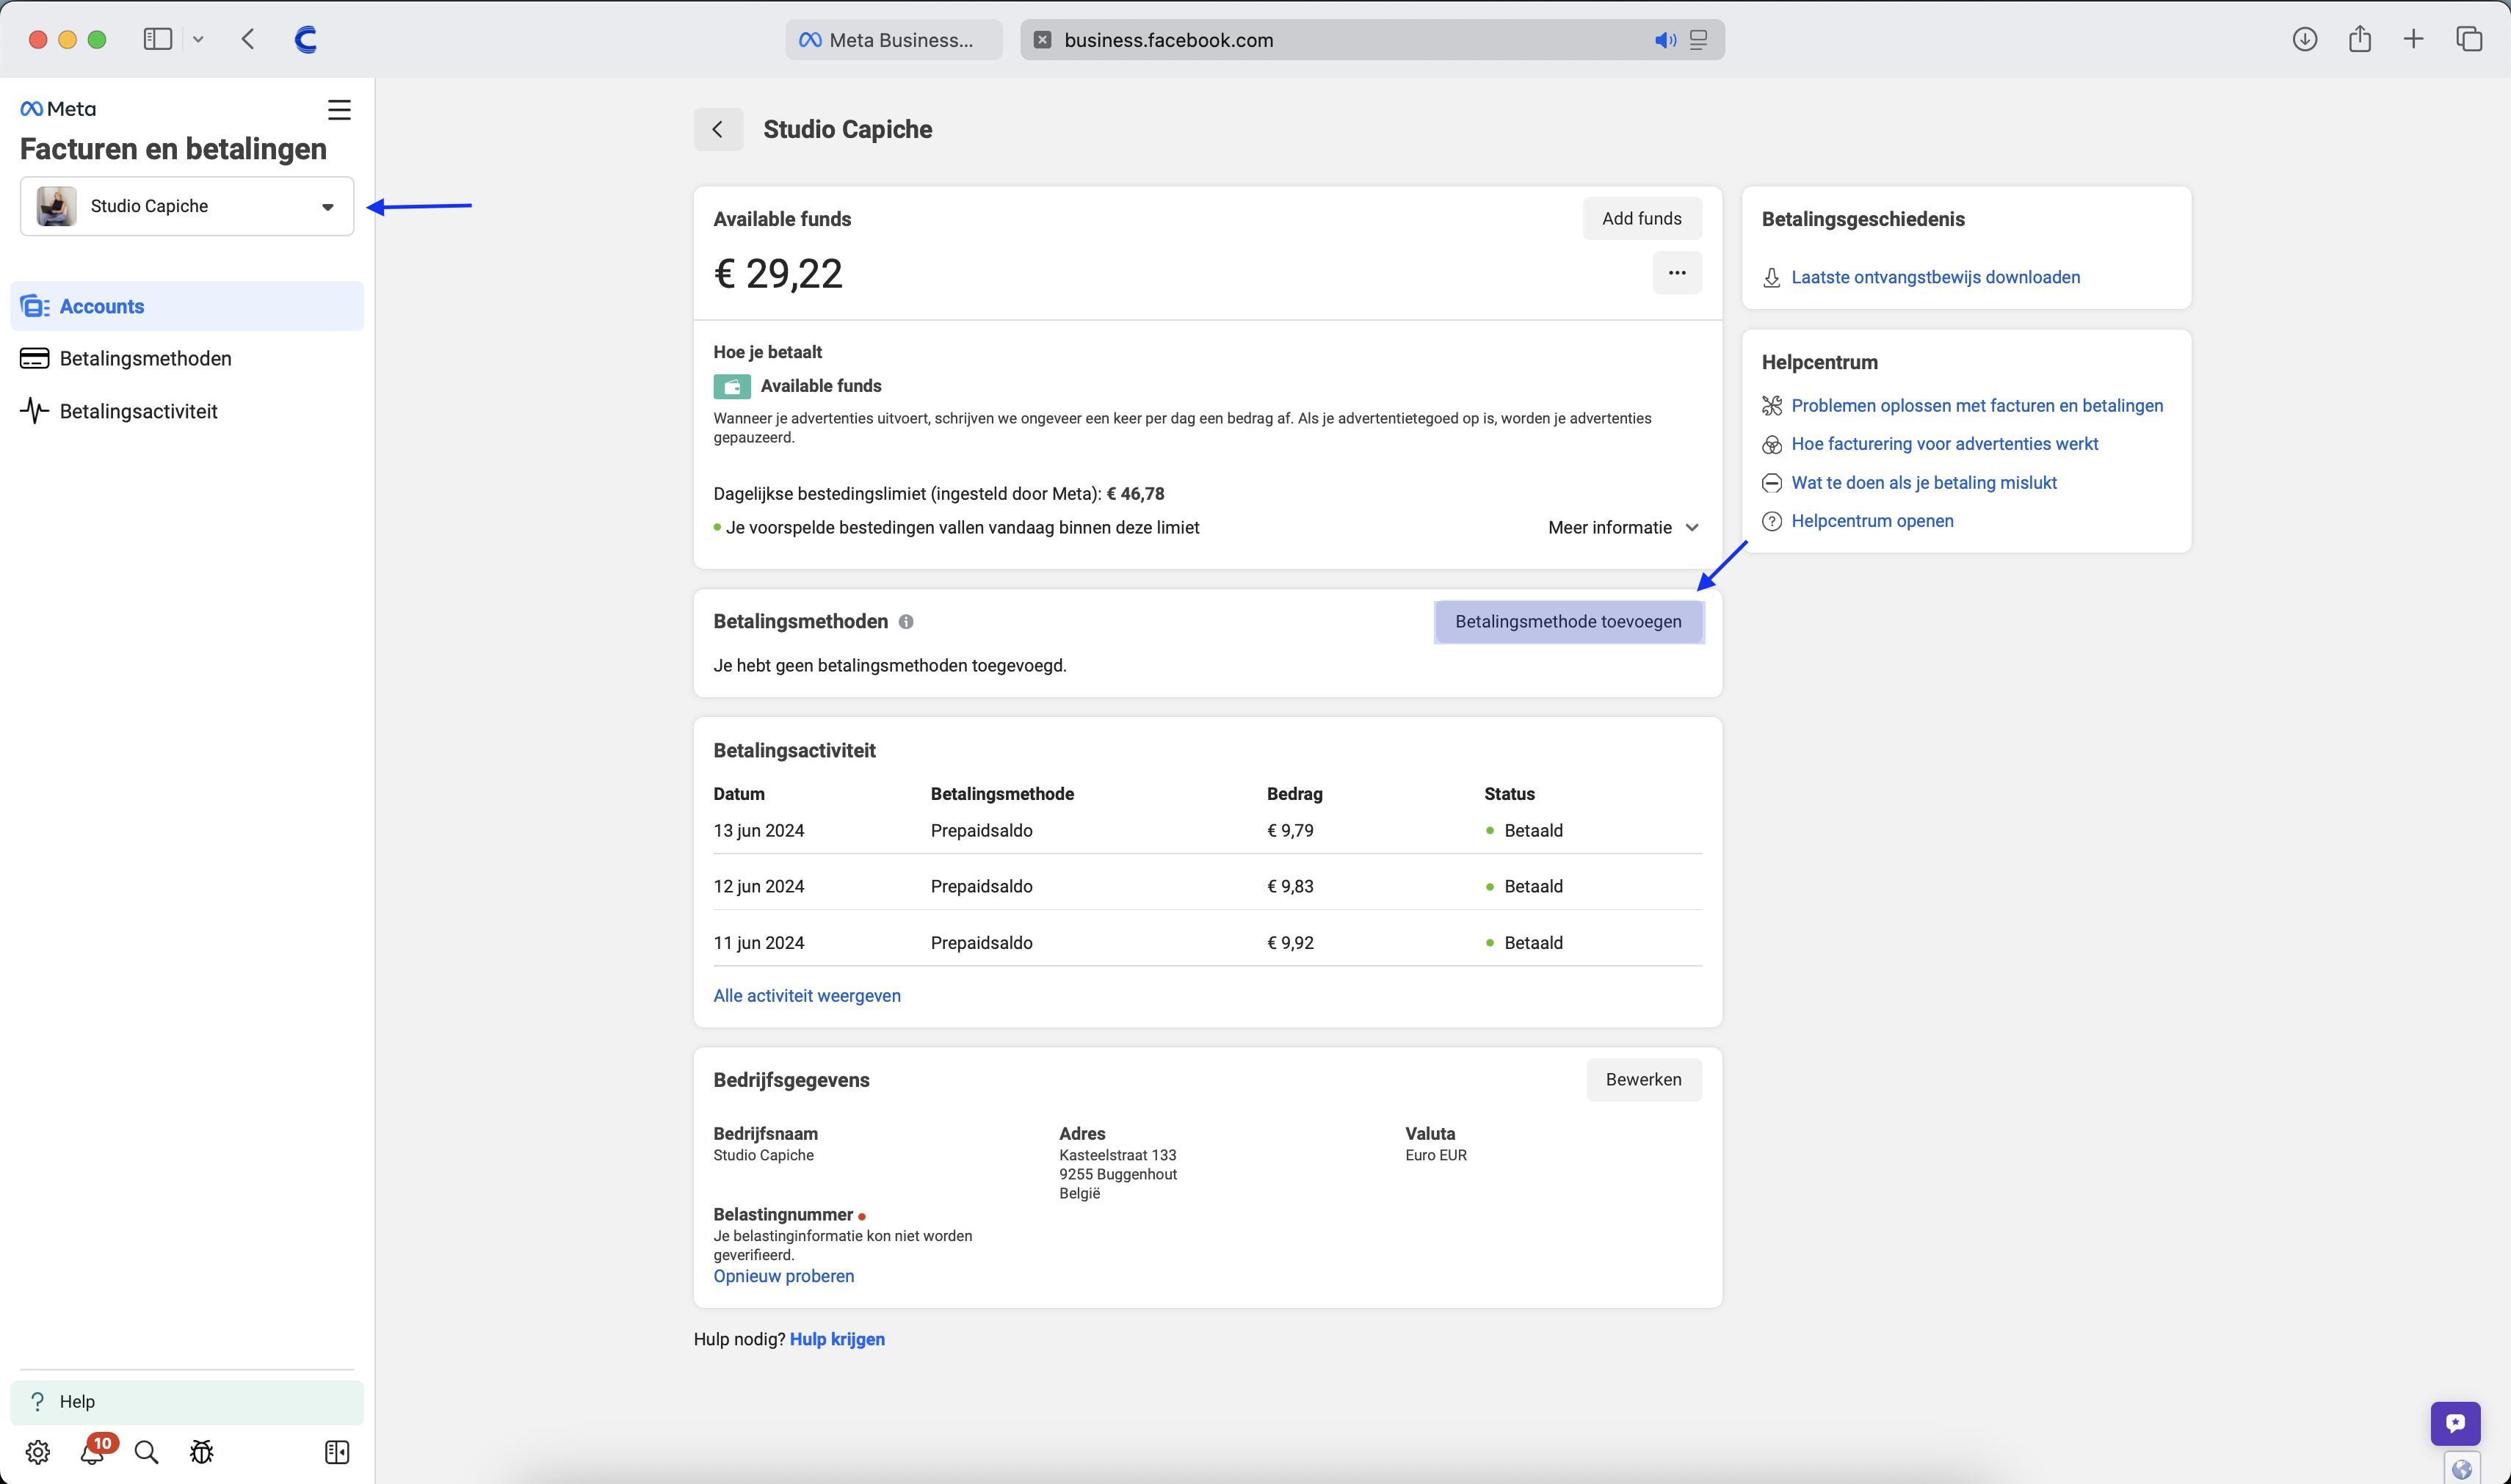Viewport: 2511px width, 1484px height.
Task: Click the 13 jun 2024 date cell
Action: [x=758, y=831]
